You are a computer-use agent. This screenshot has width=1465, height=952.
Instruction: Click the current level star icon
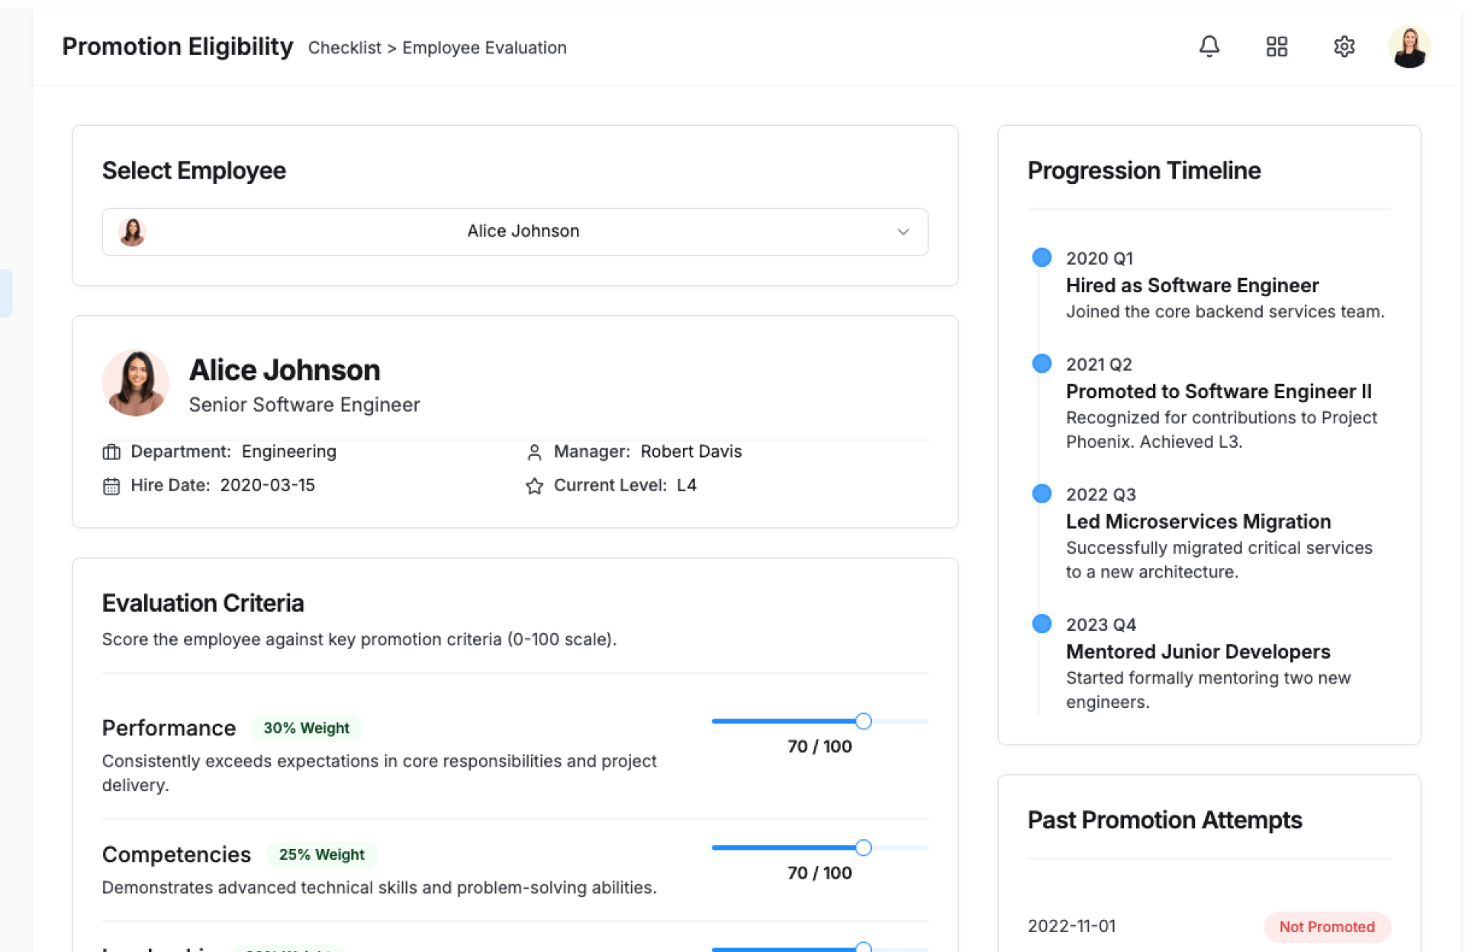pos(534,486)
